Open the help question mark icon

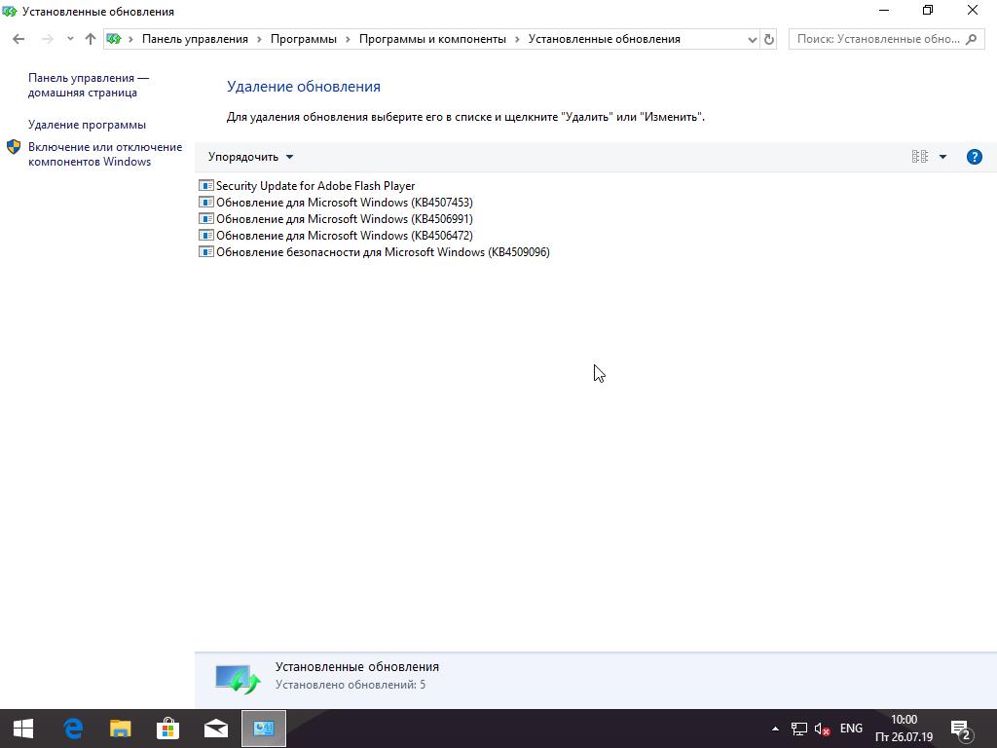(974, 157)
